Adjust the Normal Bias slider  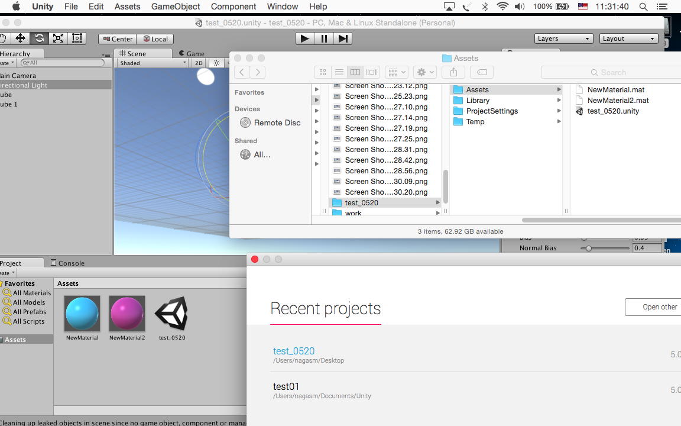coord(605,248)
